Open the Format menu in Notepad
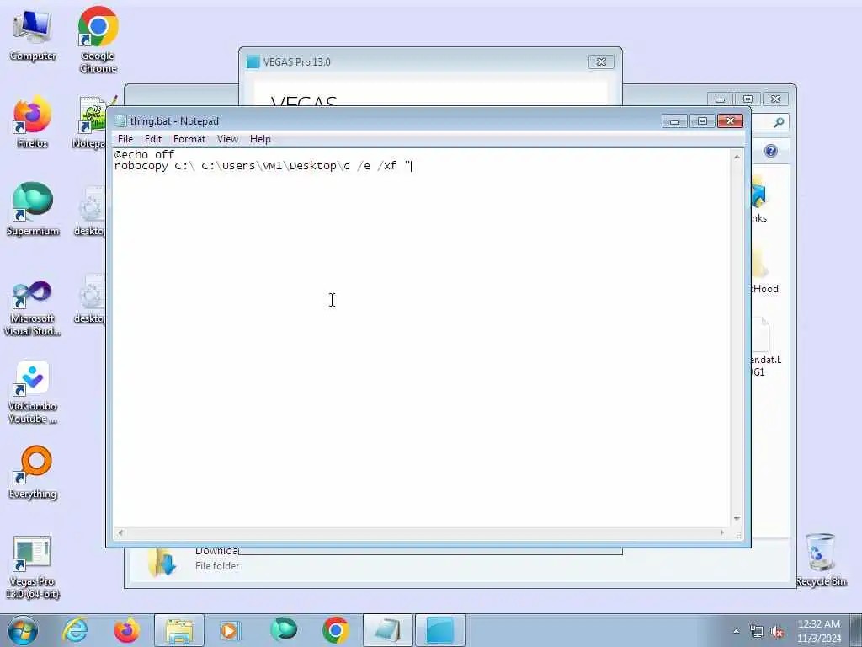Image resolution: width=862 pixels, height=647 pixels. pos(189,139)
